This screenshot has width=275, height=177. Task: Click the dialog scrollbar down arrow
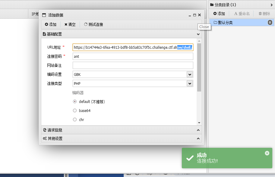point(199,123)
